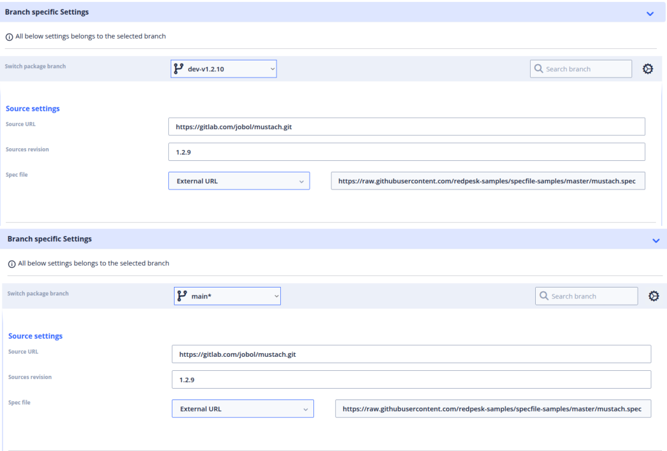Image resolution: width=667 pixels, height=451 pixels.
Task: Open the dev-v1.2.10 branch dropdown
Action: [224, 69]
